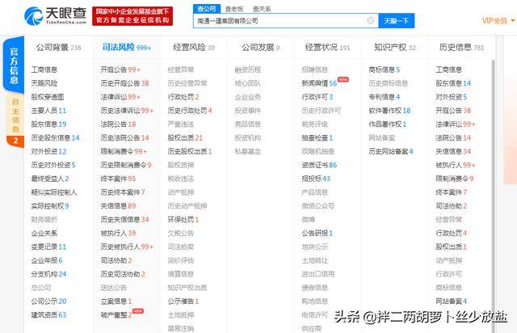Open the 历史信息 781 category
The image size is (517, 333).
point(461,48)
